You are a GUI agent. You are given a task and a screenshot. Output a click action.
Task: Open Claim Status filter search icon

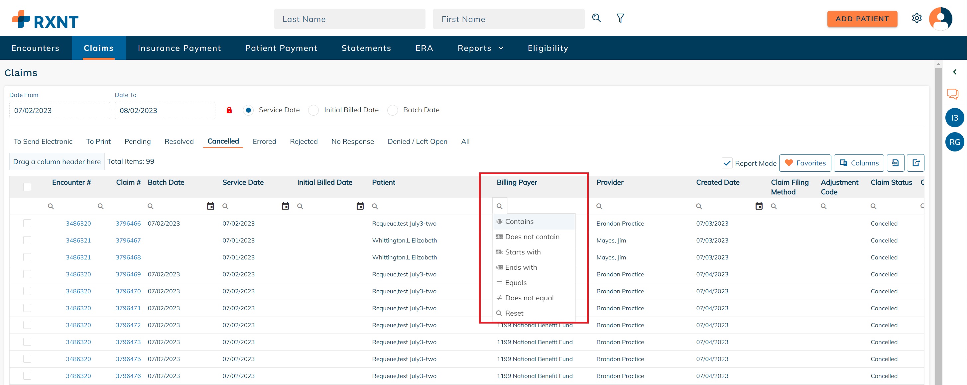coord(874,206)
